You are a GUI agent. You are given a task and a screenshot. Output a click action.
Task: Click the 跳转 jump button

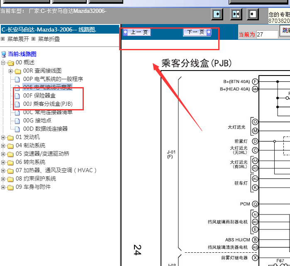click(285, 30)
